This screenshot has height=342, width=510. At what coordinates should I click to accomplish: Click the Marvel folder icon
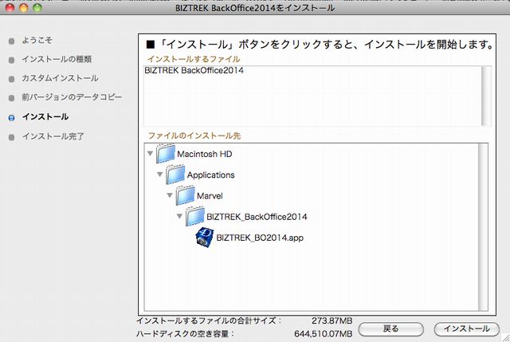pyautogui.click(x=185, y=195)
